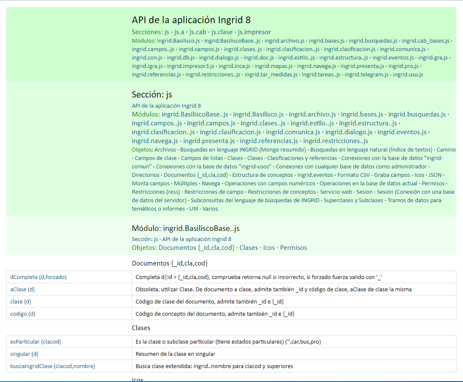Open the singular (d) function link

click(24, 354)
